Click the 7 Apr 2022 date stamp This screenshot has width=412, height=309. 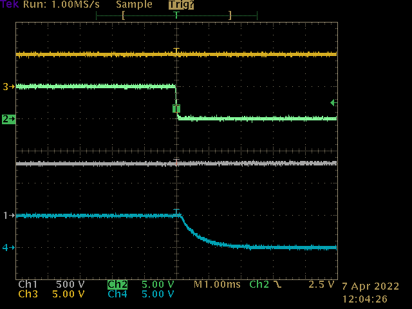[370, 286]
